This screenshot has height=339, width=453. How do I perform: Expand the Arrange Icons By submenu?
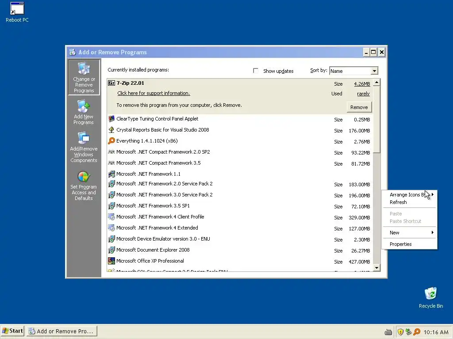409,195
